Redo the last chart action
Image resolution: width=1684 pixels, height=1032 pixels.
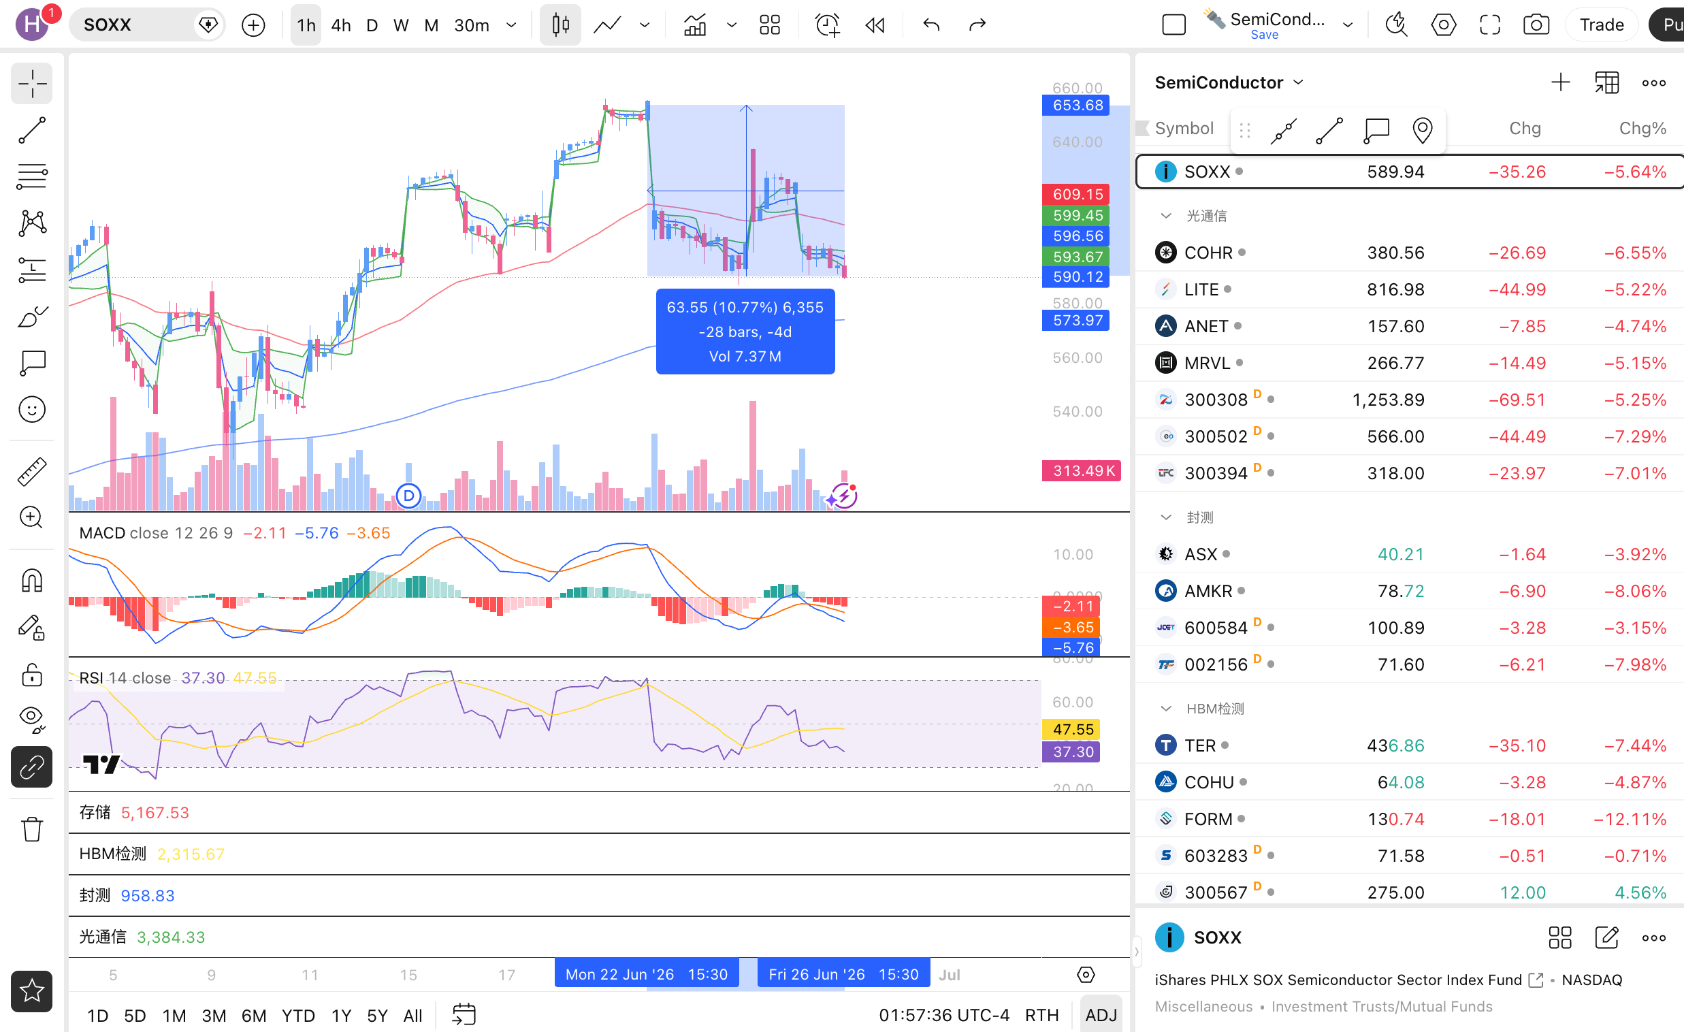click(977, 25)
